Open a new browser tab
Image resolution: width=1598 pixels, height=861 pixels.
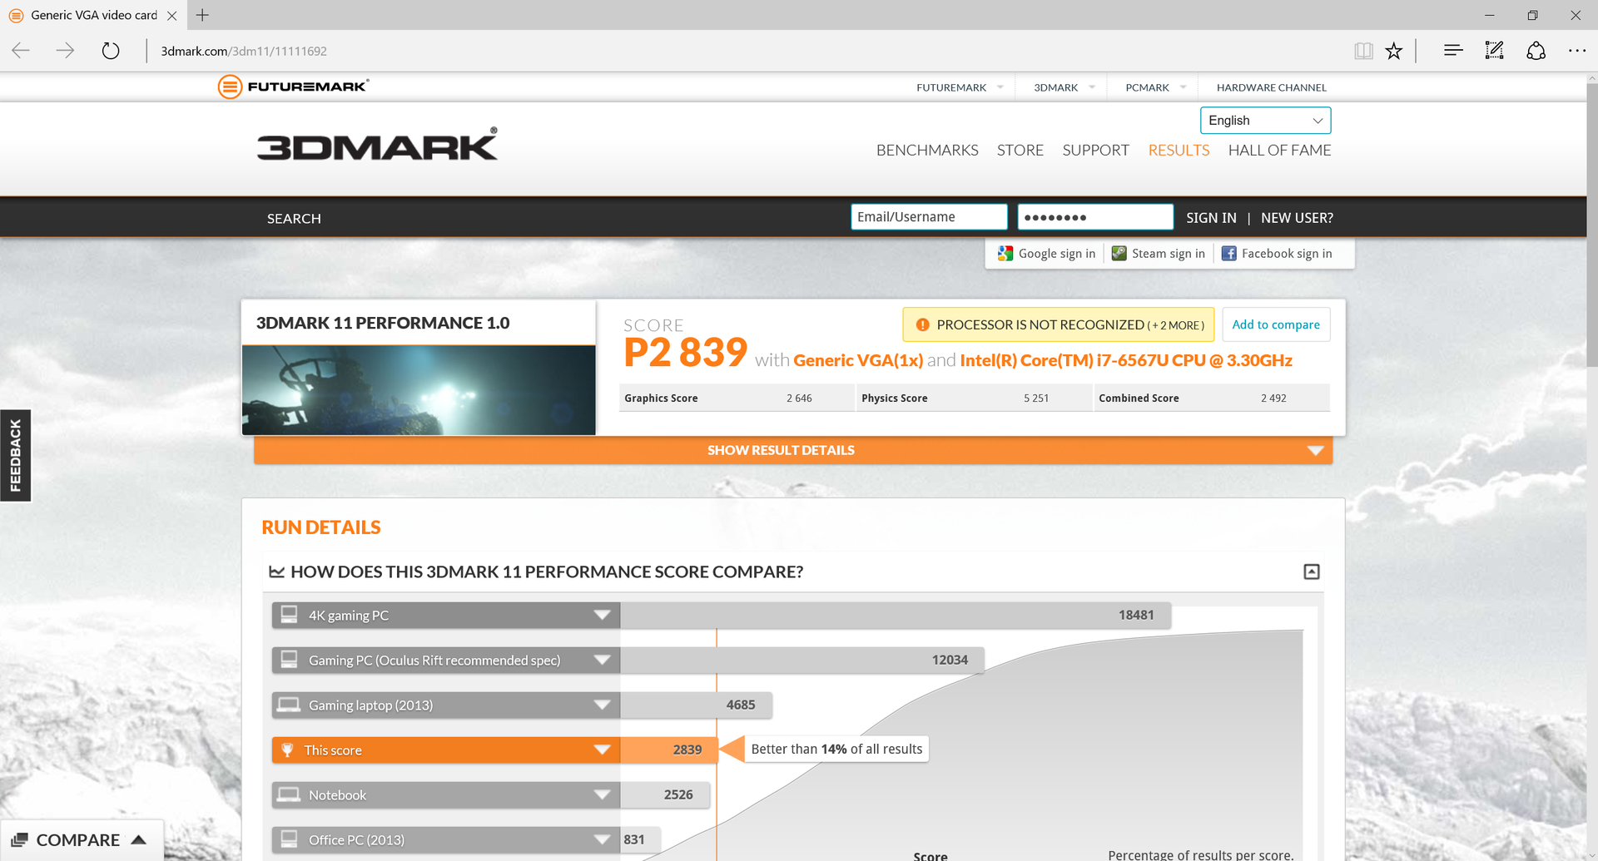tap(202, 15)
